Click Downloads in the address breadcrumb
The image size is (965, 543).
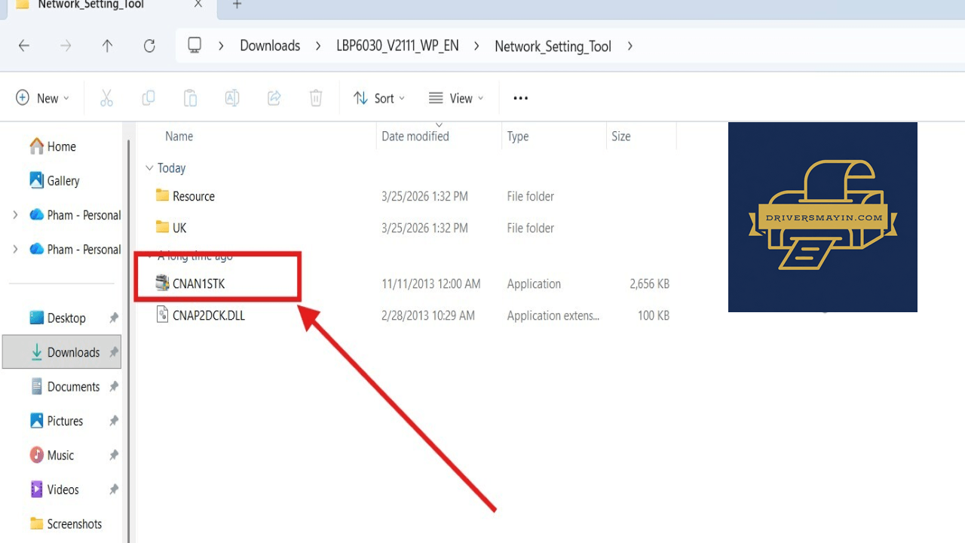pos(270,46)
